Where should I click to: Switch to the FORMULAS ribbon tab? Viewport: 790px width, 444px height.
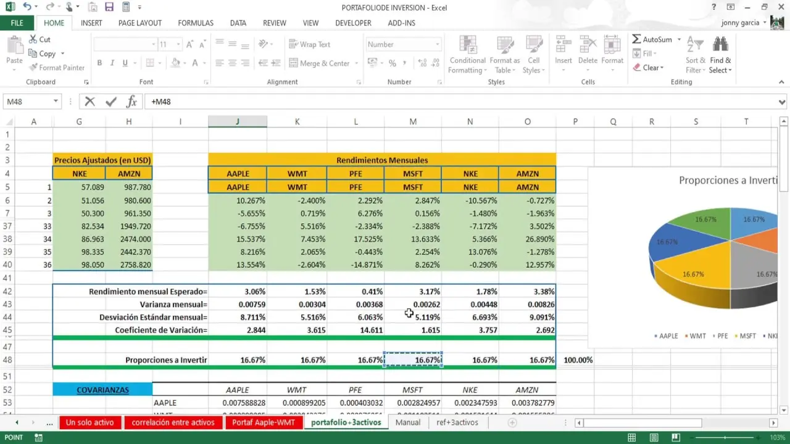[x=196, y=23]
